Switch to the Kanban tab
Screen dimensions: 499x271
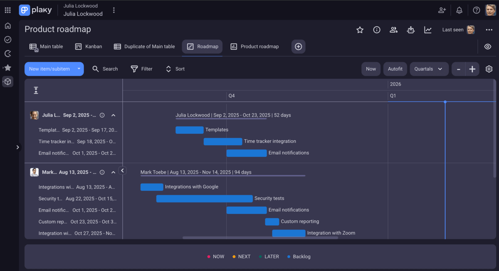pyautogui.click(x=88, y=46)
